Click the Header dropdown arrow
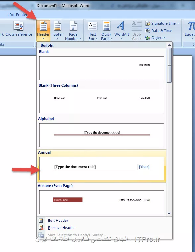This screenshot has height=252, width=195. tap(43, 39)
